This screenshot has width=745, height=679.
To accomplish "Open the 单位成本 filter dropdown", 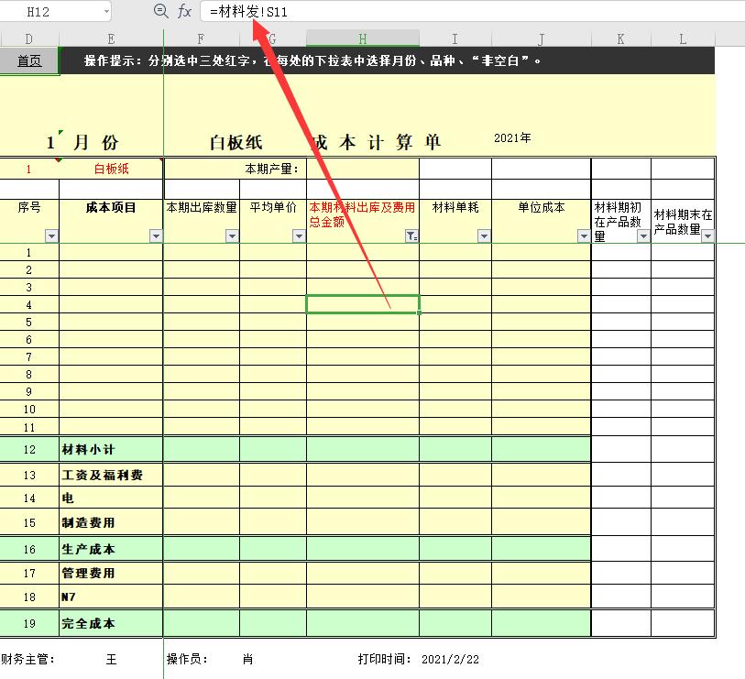I will (x=583, y=236).
